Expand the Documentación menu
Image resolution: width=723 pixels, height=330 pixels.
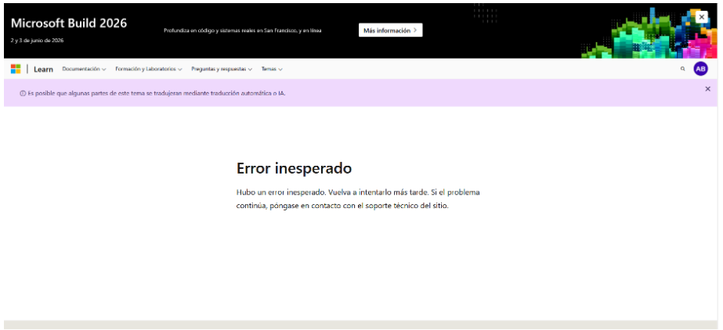pyautogui.click(x=84, y=69)
